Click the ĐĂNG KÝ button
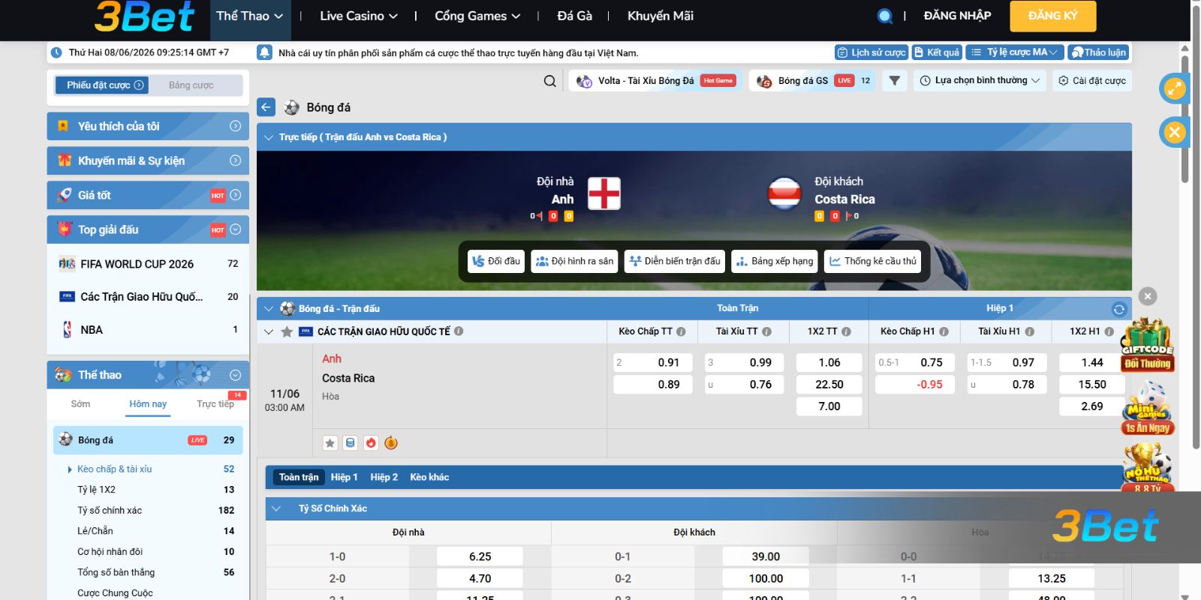The height and width of the screenshot is (600, 1201). (1053, 16)
